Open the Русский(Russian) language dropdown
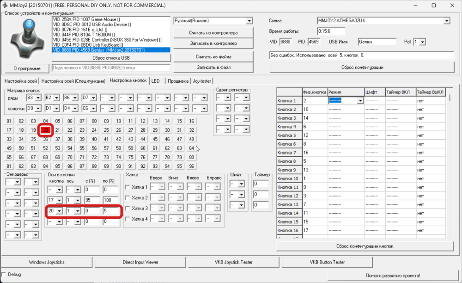Screen dimensions: 462x283 click(x=249, y=21)
